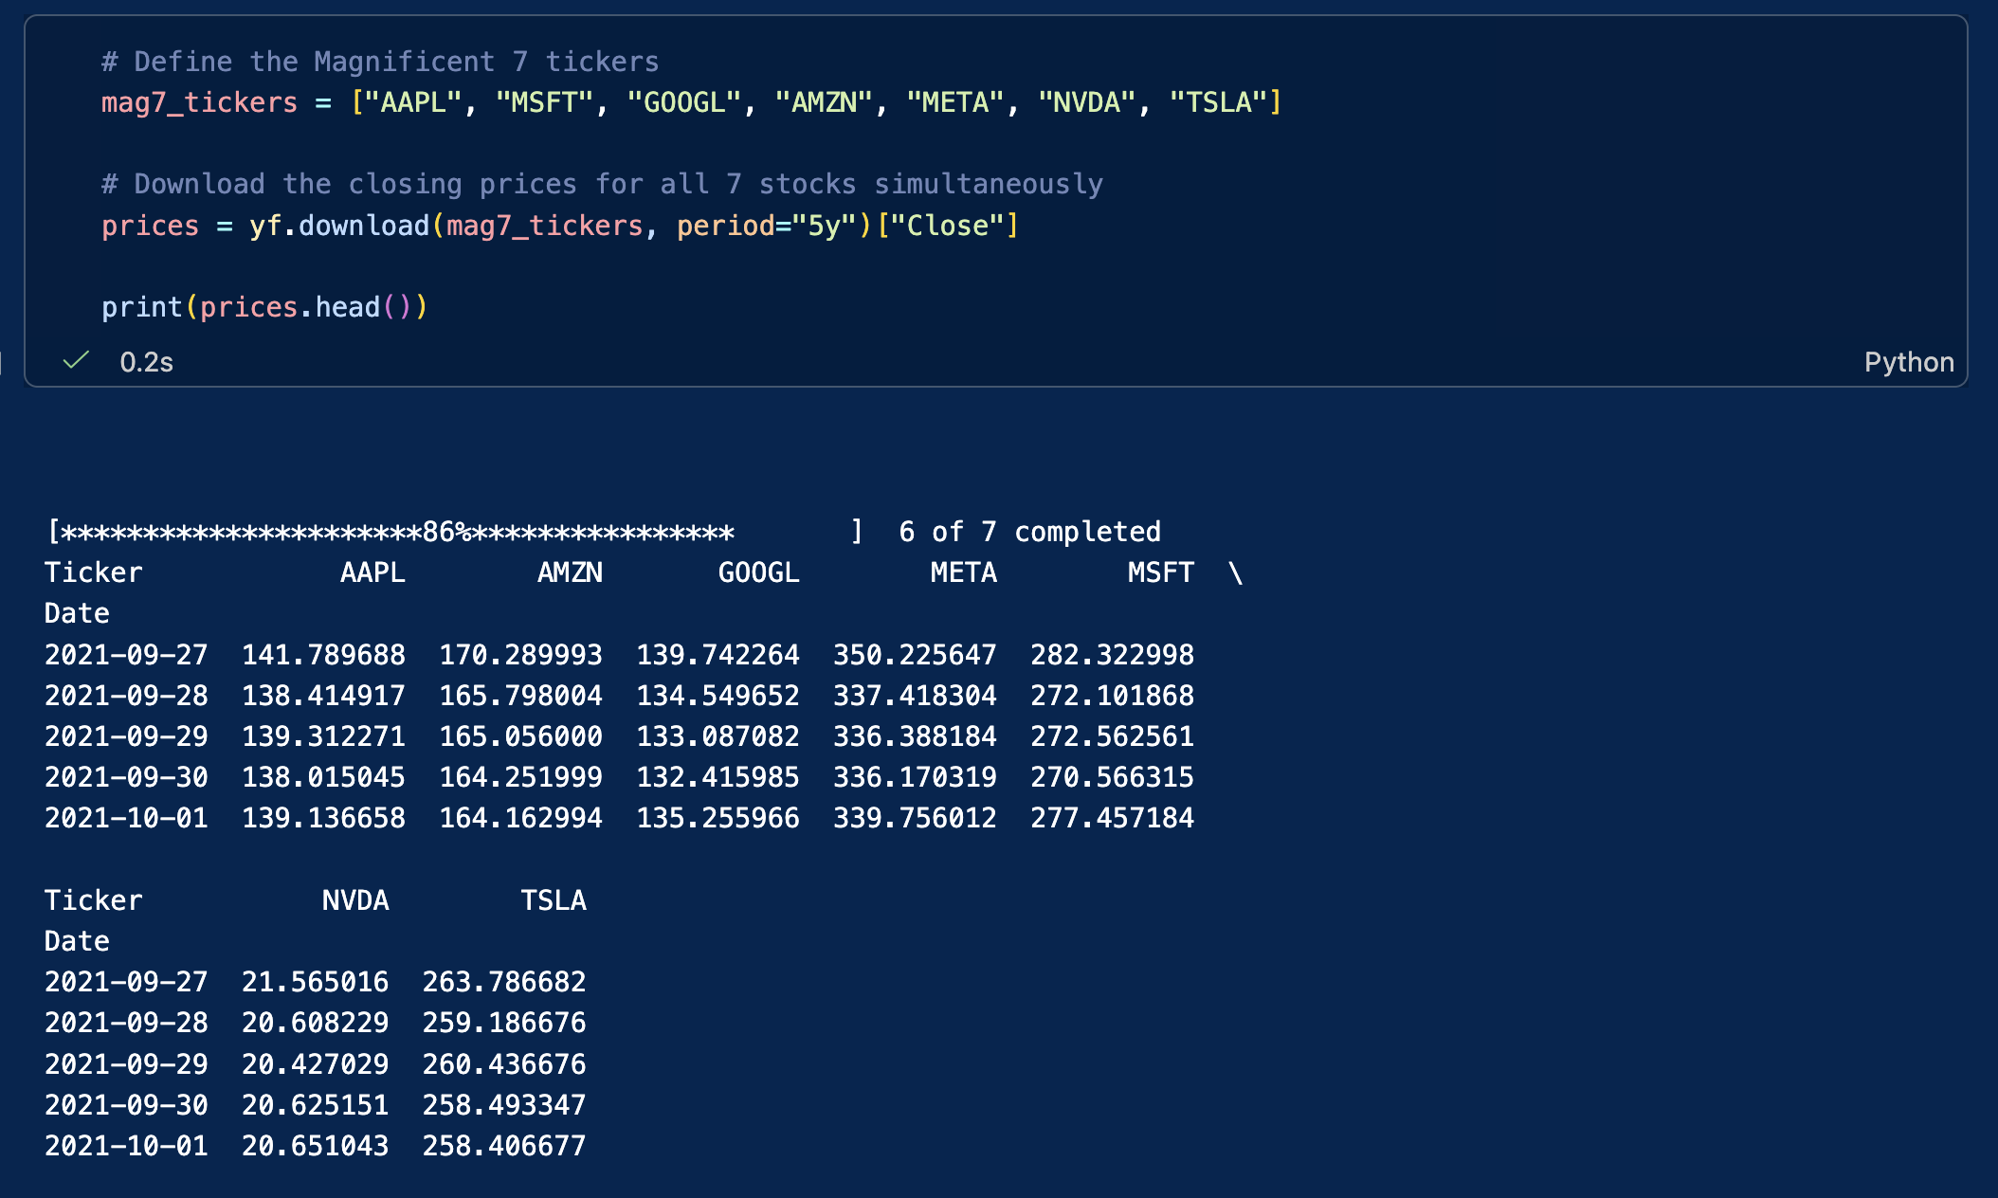The height and width of the screenshot is (1198, 1998).
Task: Click the ["Close"] column selector
Action: click(948, 226)
